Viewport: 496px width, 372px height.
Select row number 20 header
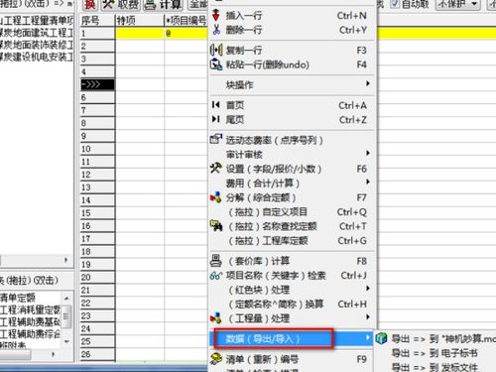point(97,277)
